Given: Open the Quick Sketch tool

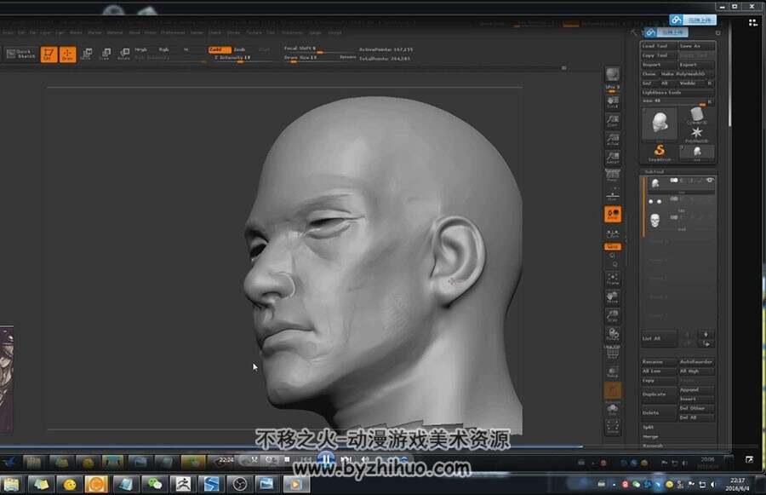Looking at the screenshot, I should [x=20, y=54].
